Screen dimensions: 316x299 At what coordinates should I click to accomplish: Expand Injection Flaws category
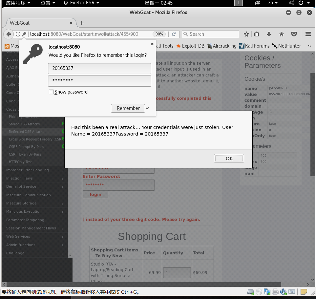[35, 179]
